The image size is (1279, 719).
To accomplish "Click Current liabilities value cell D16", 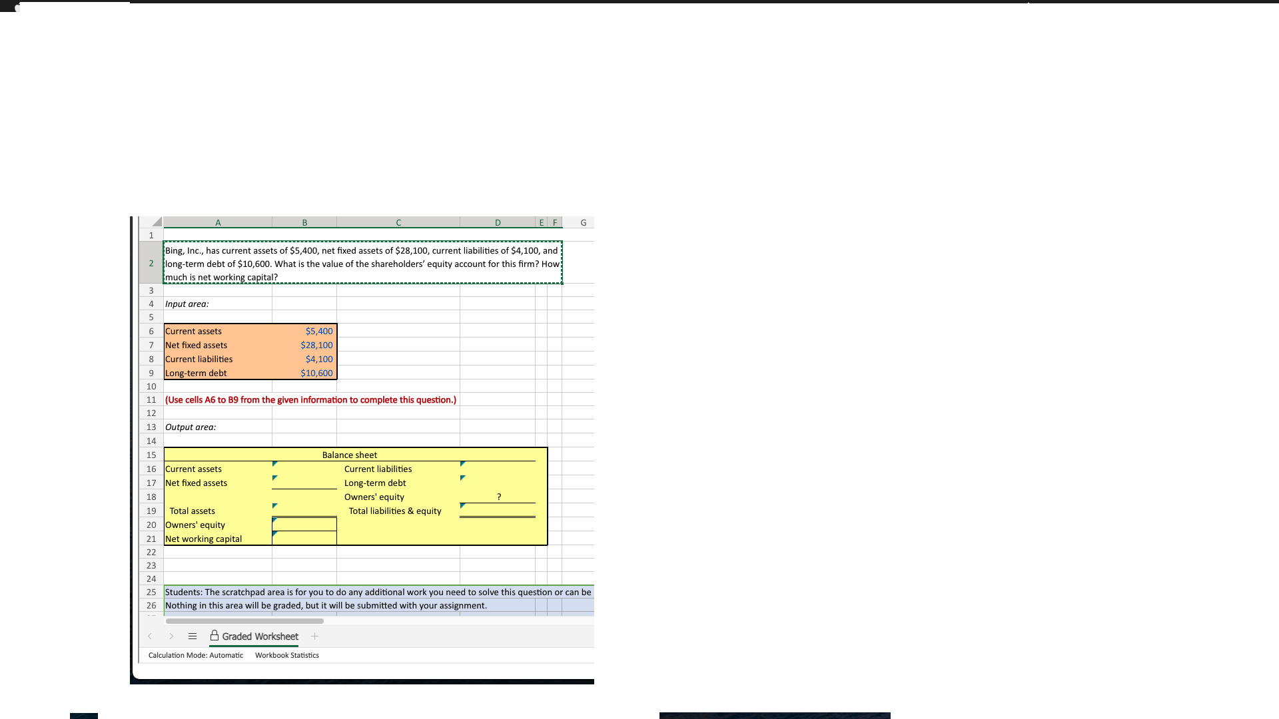I will [498, 469].
